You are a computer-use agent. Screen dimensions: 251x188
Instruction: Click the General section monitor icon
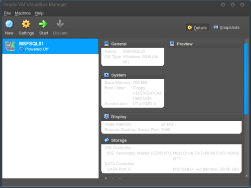click(106, 44)
